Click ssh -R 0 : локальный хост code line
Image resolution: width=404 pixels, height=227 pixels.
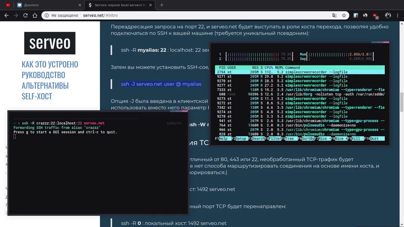click(x=174, y=223)
